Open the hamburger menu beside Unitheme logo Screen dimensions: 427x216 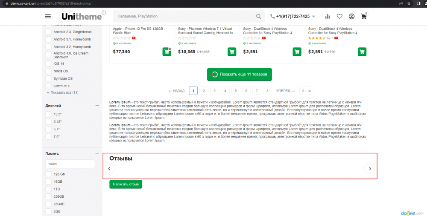[48, 17]
